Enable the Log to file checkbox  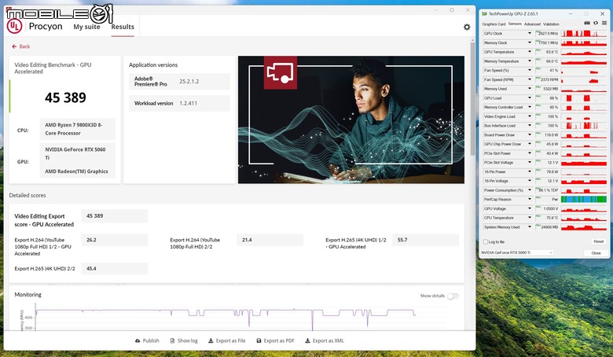click(x=485, y=241)
